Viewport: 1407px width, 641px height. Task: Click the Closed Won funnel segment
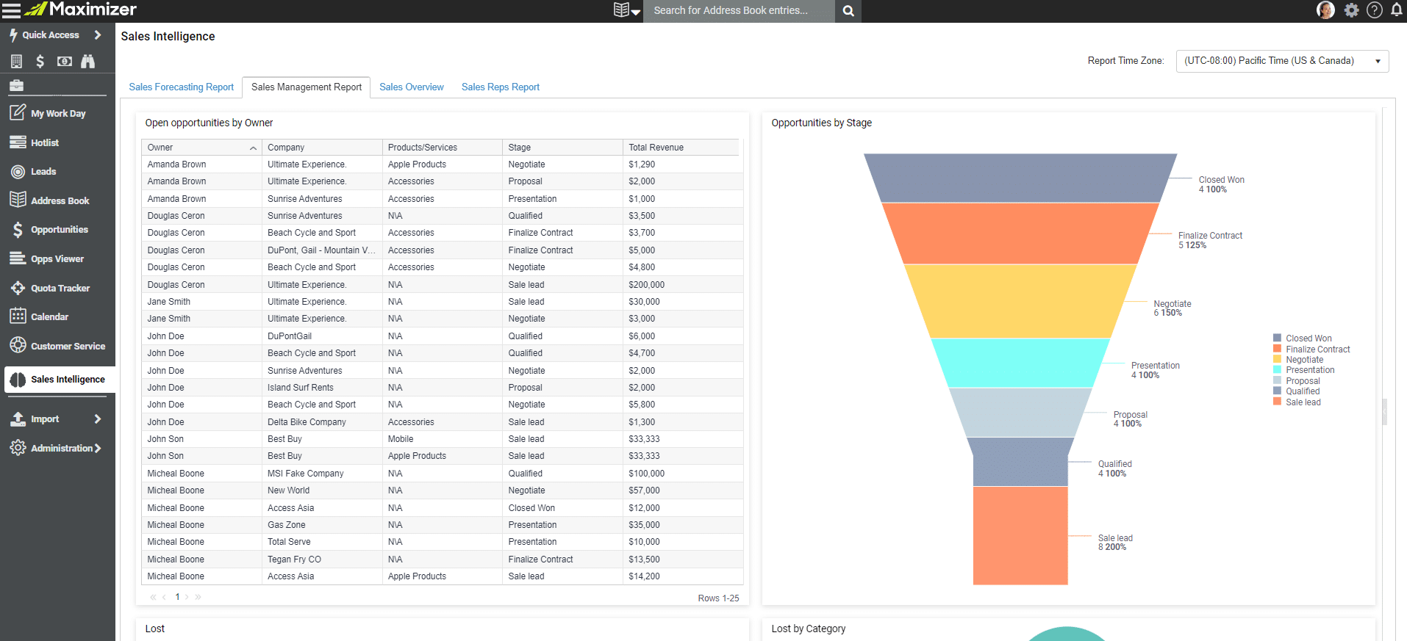coord(1020,178)
